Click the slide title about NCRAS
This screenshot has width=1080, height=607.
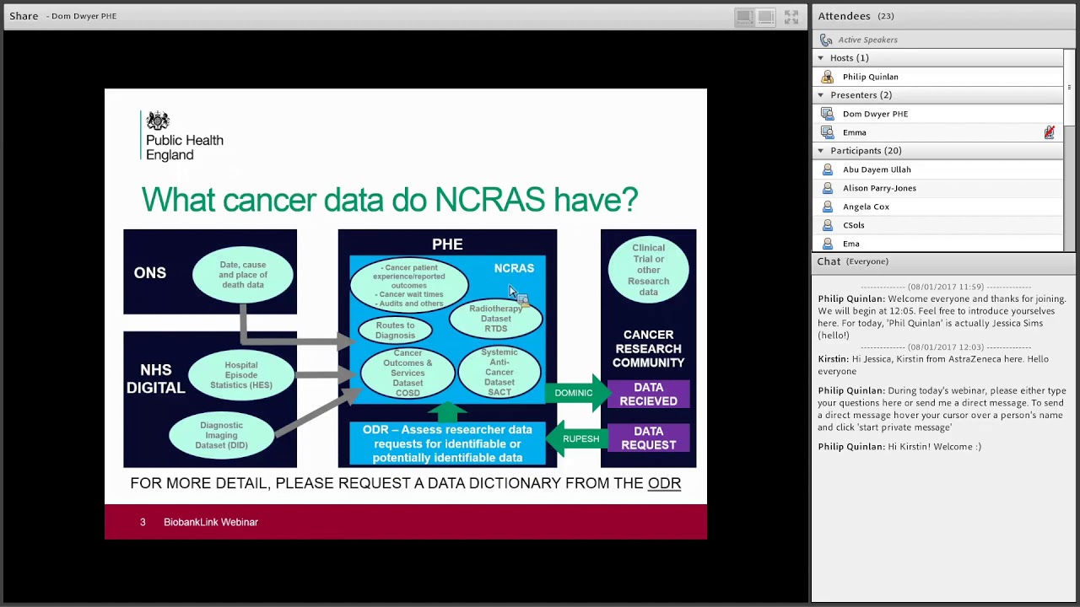390,200
